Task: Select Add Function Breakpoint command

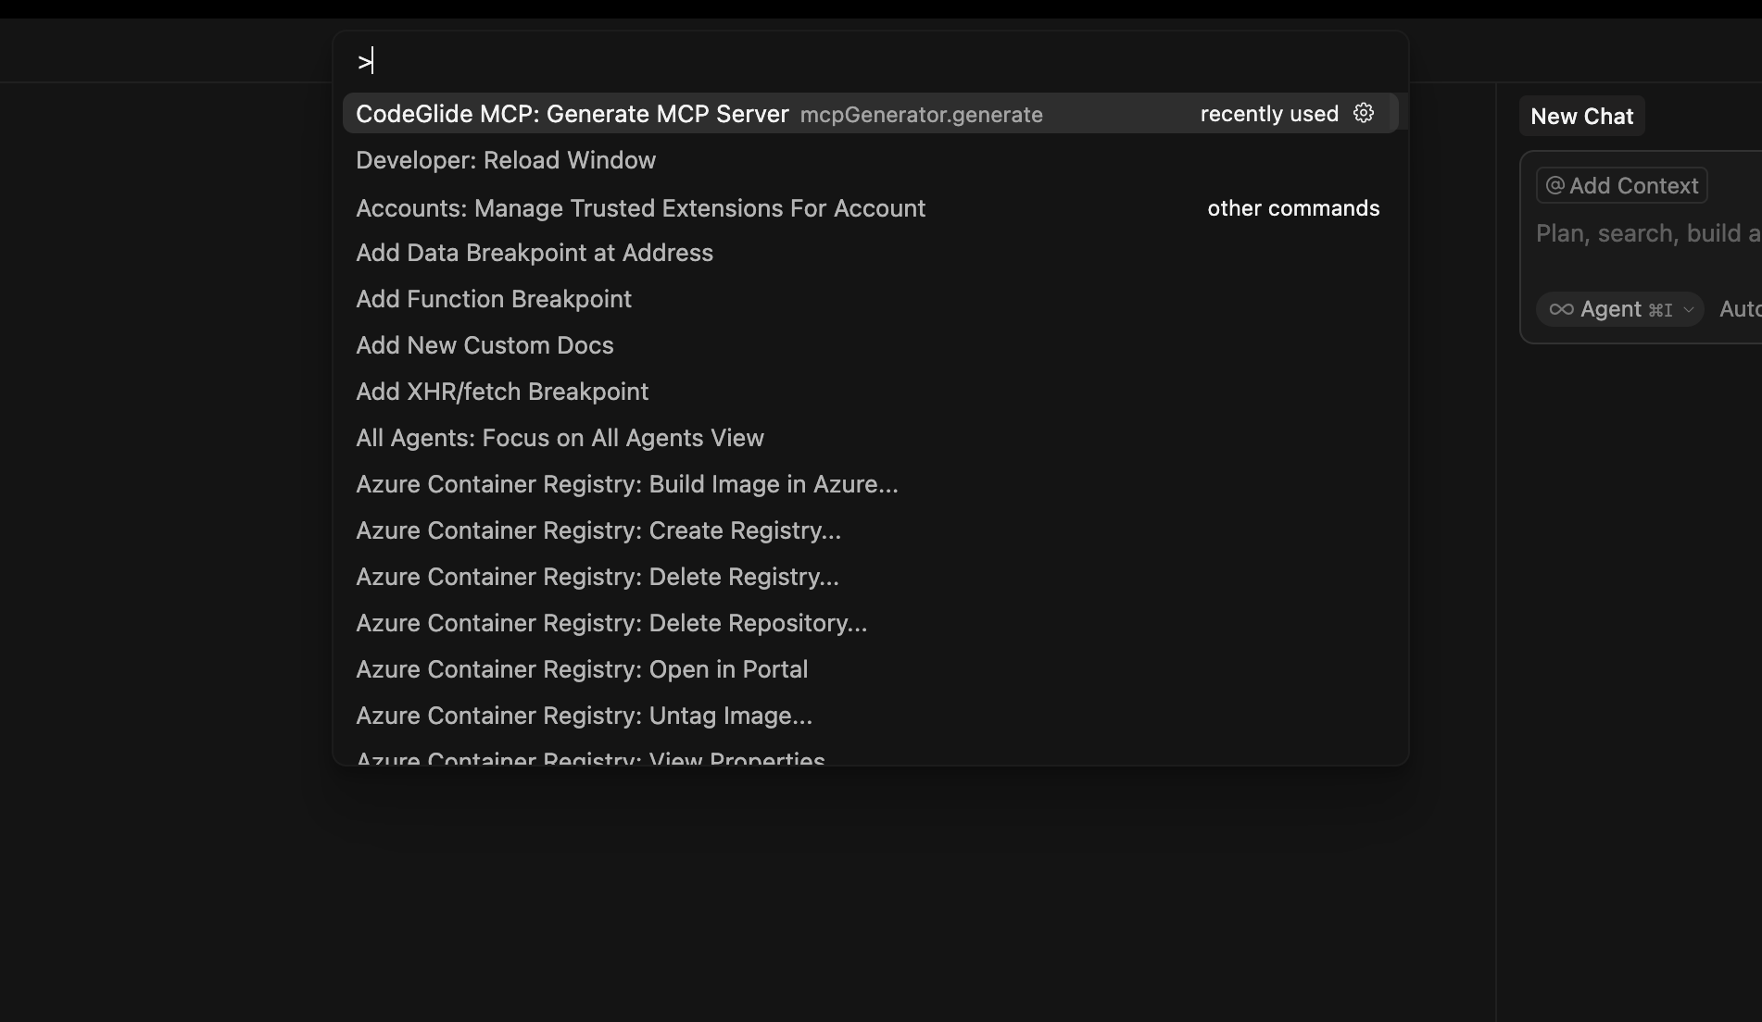Action: point(493,298)
